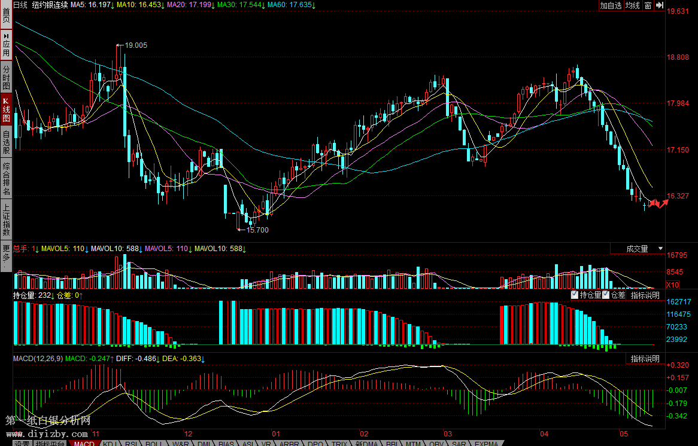
Task: Open 自选股 from the sidebar
Action: tap(6, 142)
